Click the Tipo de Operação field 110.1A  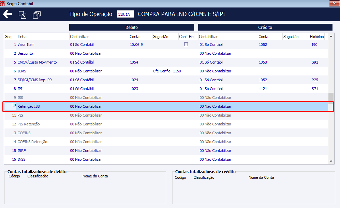[x=125, y=14]
